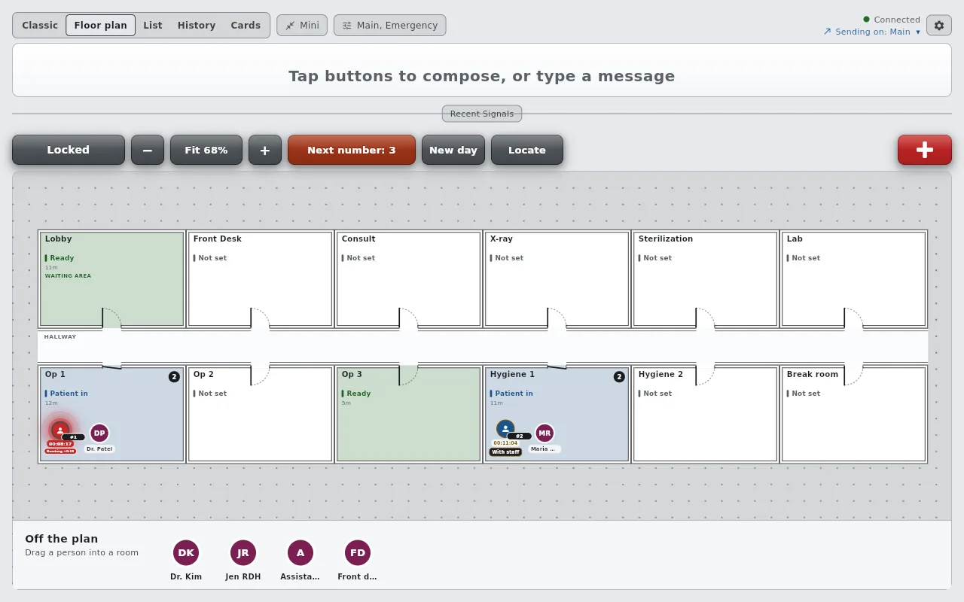Select the Lobby room
The image size is (964, 602).
pyautogui.click(x=111, y=279)
